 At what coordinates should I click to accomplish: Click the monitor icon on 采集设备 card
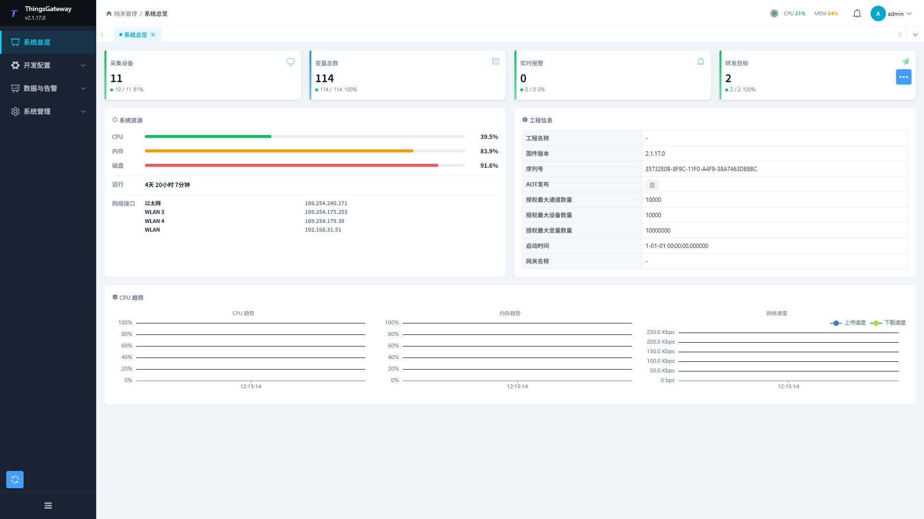pos(291,62)
